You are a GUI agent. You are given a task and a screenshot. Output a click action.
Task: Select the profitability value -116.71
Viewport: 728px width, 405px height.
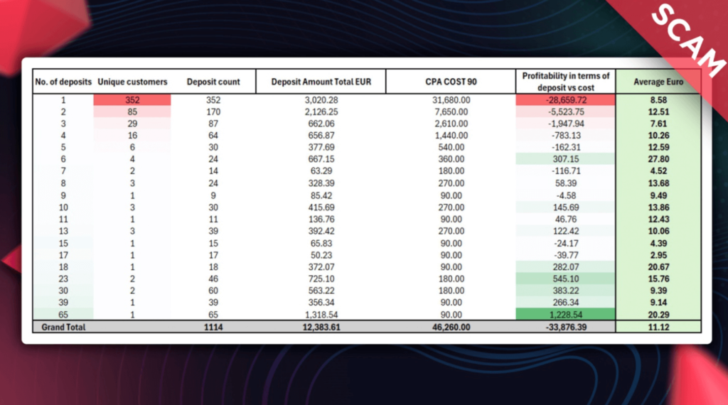tap(565, 171)
